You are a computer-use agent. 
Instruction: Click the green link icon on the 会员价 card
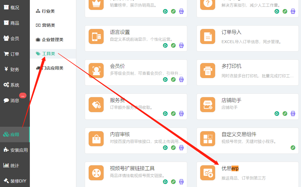[x=173, y=79]
